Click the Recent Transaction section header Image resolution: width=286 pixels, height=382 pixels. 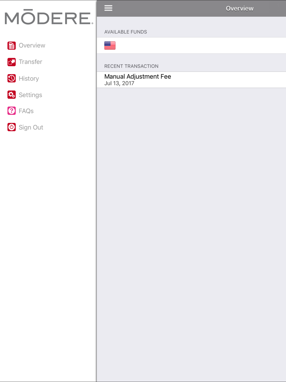[x=131, y=66]
